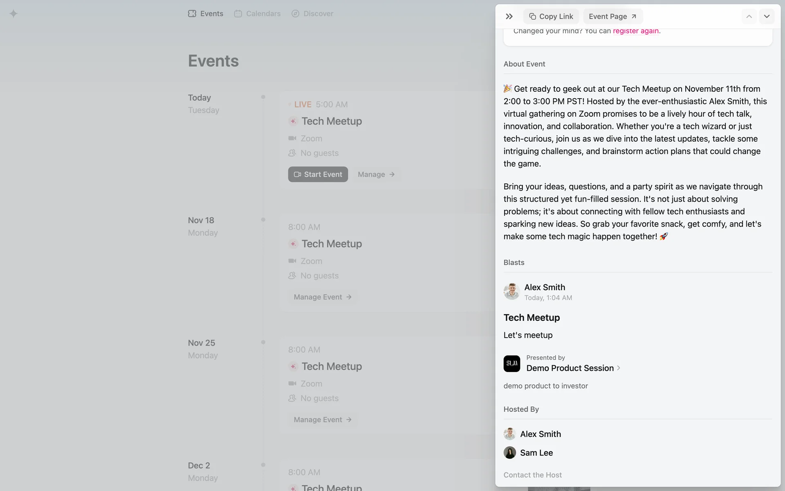The height and width of the screenshot is (491, 785).
Task: Go to next event with down chevron
Action: click(x=767, y=16)
